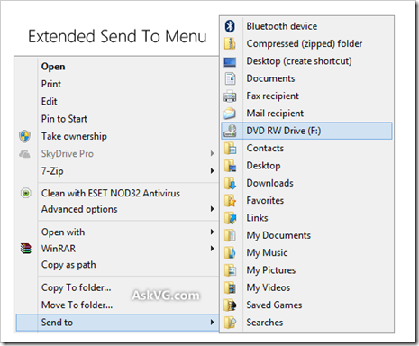Send to Bluetooth device
Screen dimensions: 419x346
[282, 26]
